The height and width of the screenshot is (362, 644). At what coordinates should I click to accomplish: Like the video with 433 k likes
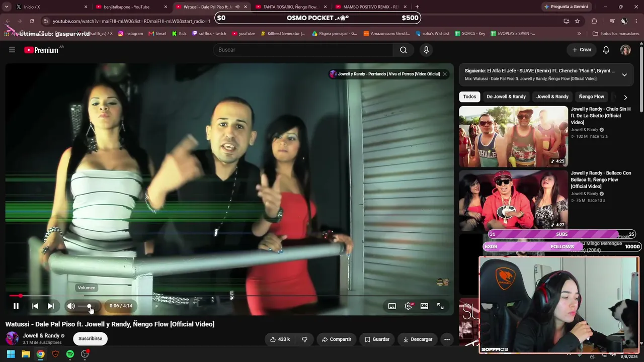click(x=280, y=339)
